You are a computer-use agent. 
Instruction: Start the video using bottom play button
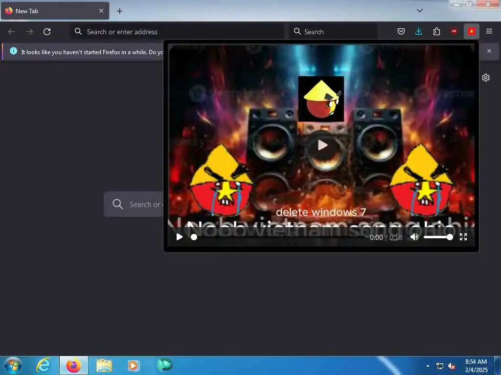[179, 237]
